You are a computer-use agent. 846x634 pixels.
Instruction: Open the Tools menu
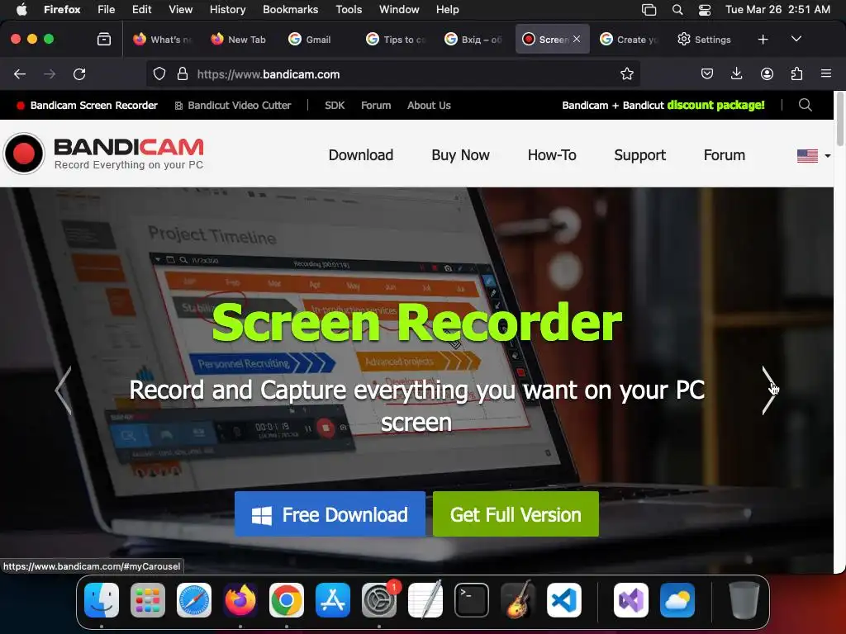(349, 10)
